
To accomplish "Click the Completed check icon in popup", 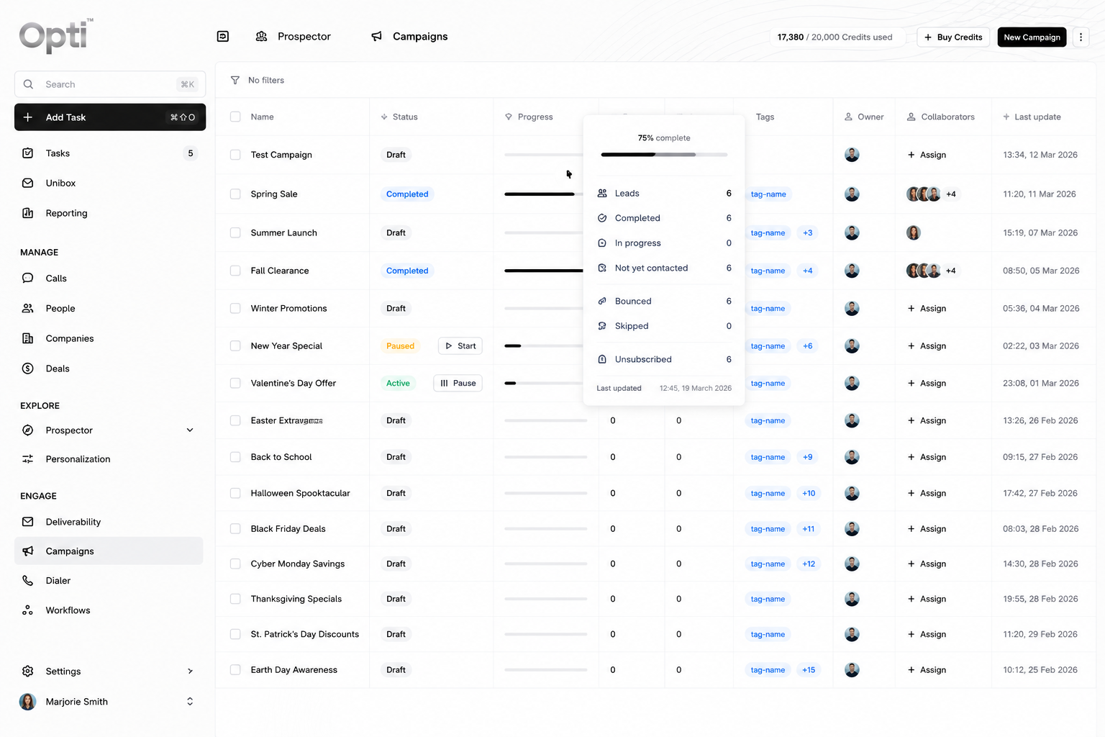I will [x=602, y=218].
